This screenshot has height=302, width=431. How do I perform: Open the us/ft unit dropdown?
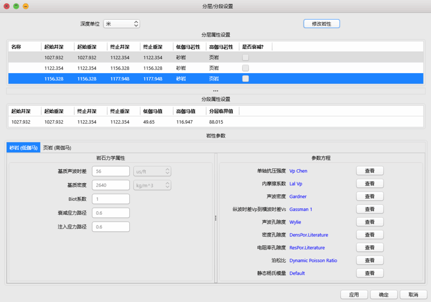point(152,171)
